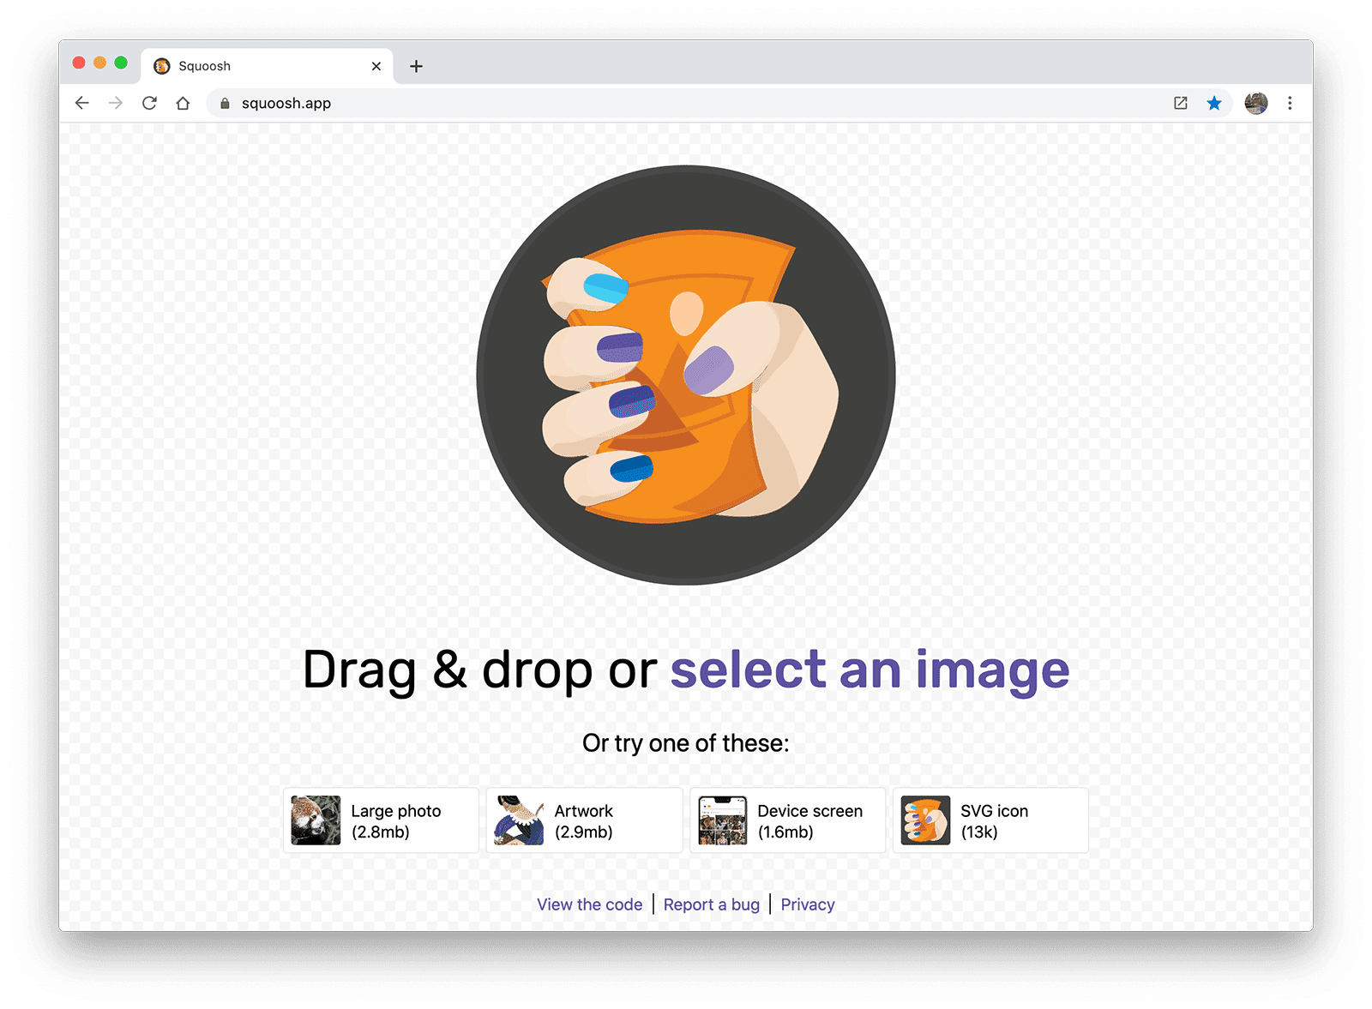Open the red panda Large photo sample

(x=381, y=820)
